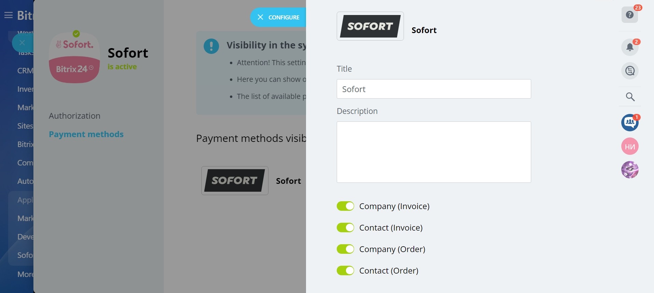Select the Authorization section
The height and width of the screenshot is (293, 654).
(74, 116)
